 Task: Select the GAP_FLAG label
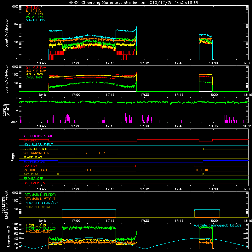[x=31, y=140]
